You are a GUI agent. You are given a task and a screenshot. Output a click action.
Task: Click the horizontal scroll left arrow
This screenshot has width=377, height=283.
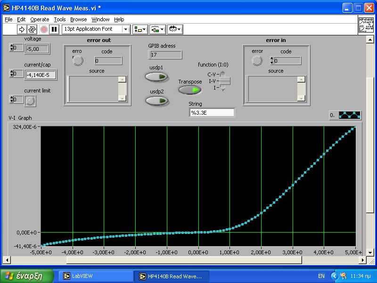[x=7, y=260]
